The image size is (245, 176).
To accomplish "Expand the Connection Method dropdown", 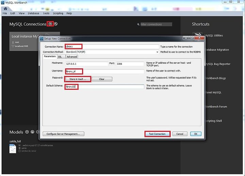I will tap(157, 52).
